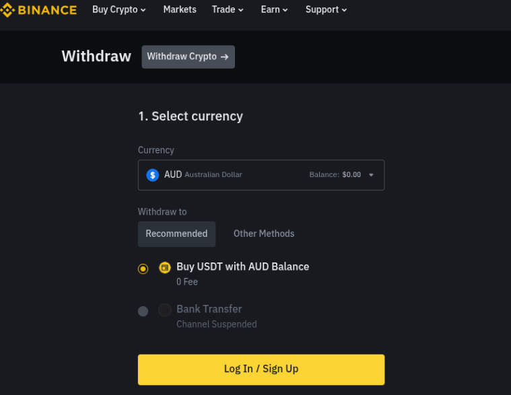
Task: Switch to the Recommended tab
Action: coord(176,234)
